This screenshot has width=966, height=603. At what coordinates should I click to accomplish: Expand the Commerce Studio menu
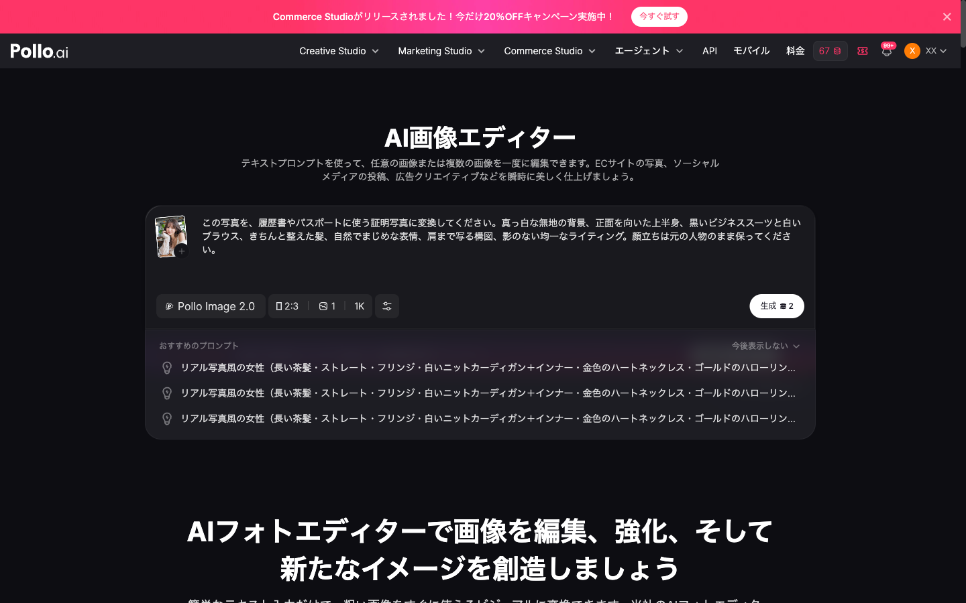pos(549,51)
